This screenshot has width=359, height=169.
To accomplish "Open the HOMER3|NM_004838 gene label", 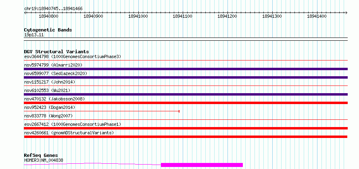I will [x=44, y=160].
